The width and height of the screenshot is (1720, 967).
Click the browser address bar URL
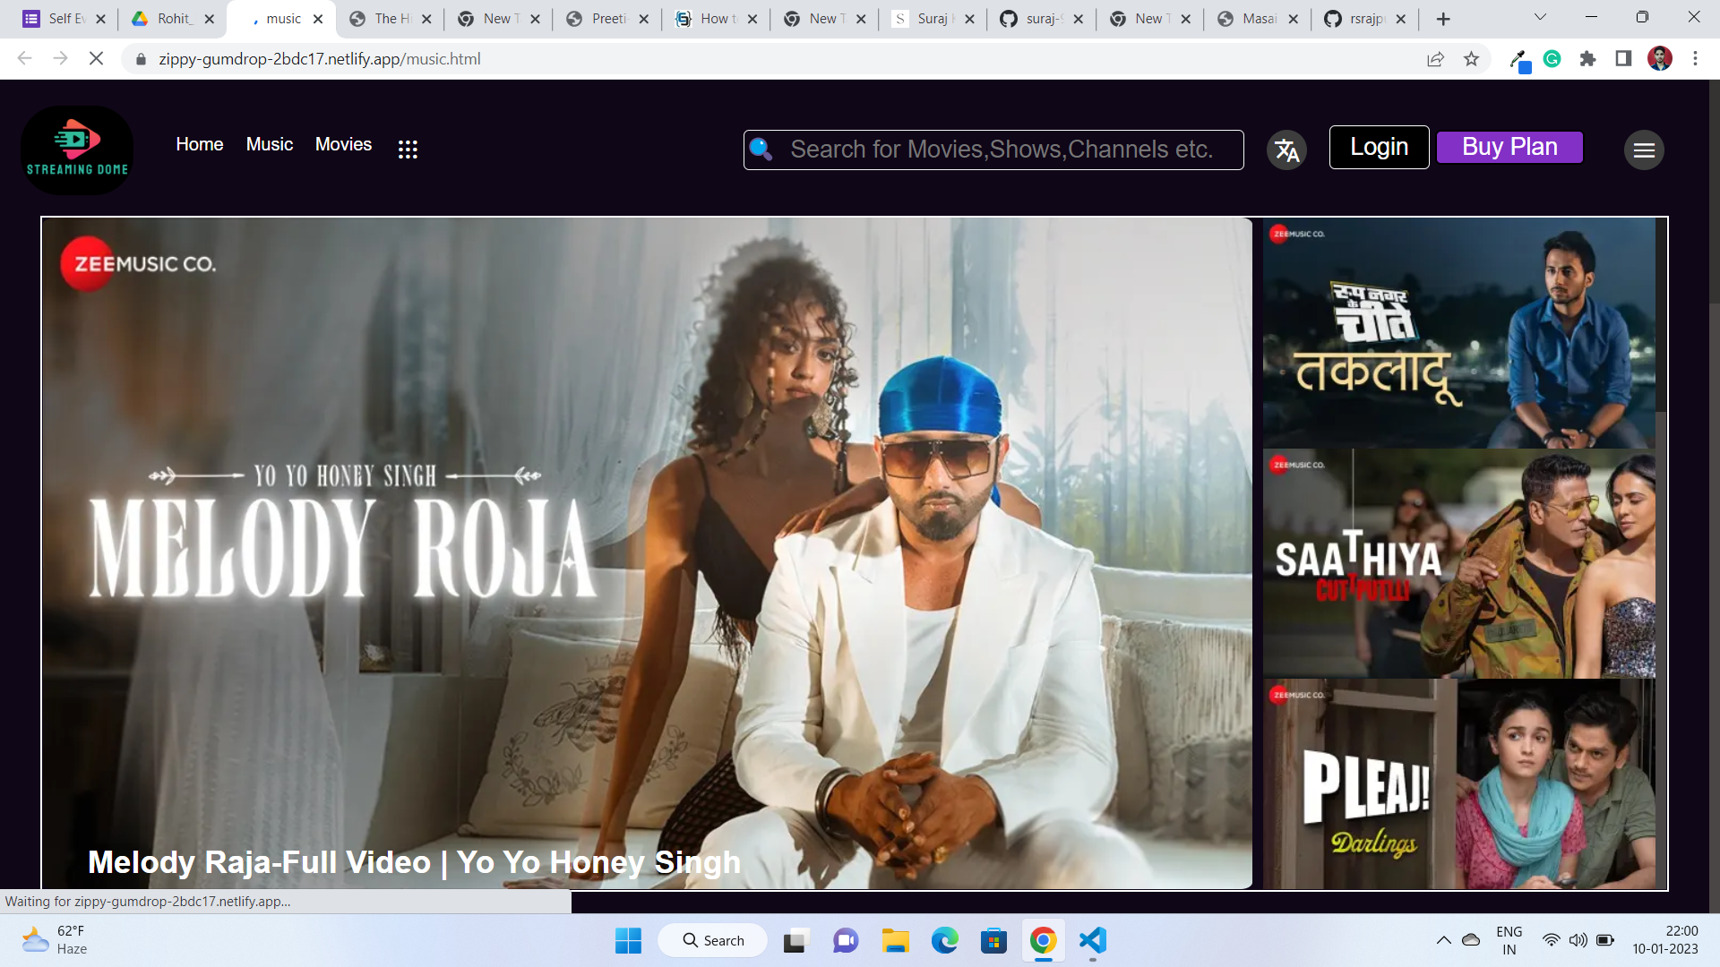tap(320, 59)
